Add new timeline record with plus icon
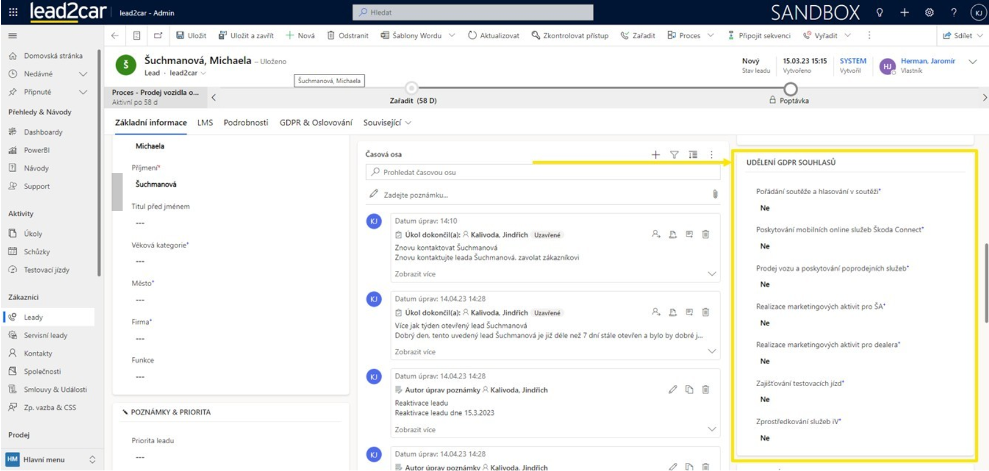 [655, 155]
